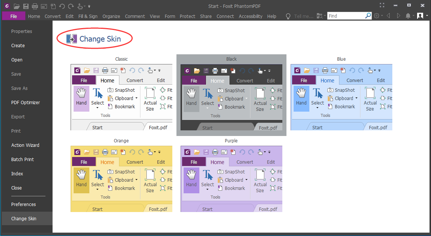
Task: Select Change Skin in the sidebar
Action: [x=27, y=219]
